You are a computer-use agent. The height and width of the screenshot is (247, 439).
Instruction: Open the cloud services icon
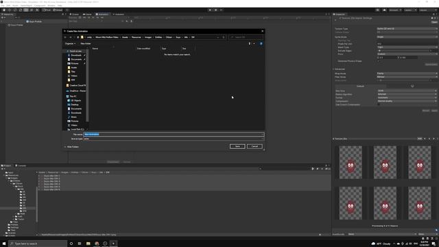tap(384, 10)
